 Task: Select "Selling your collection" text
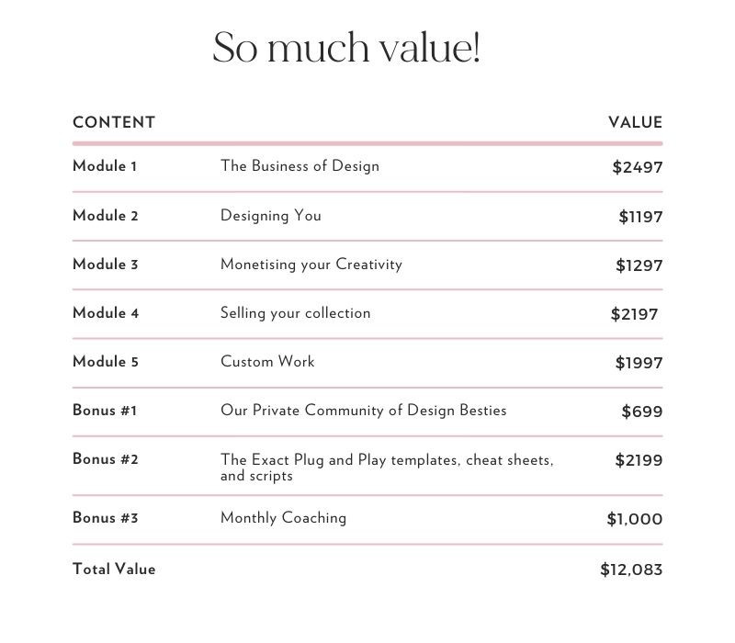296,313
